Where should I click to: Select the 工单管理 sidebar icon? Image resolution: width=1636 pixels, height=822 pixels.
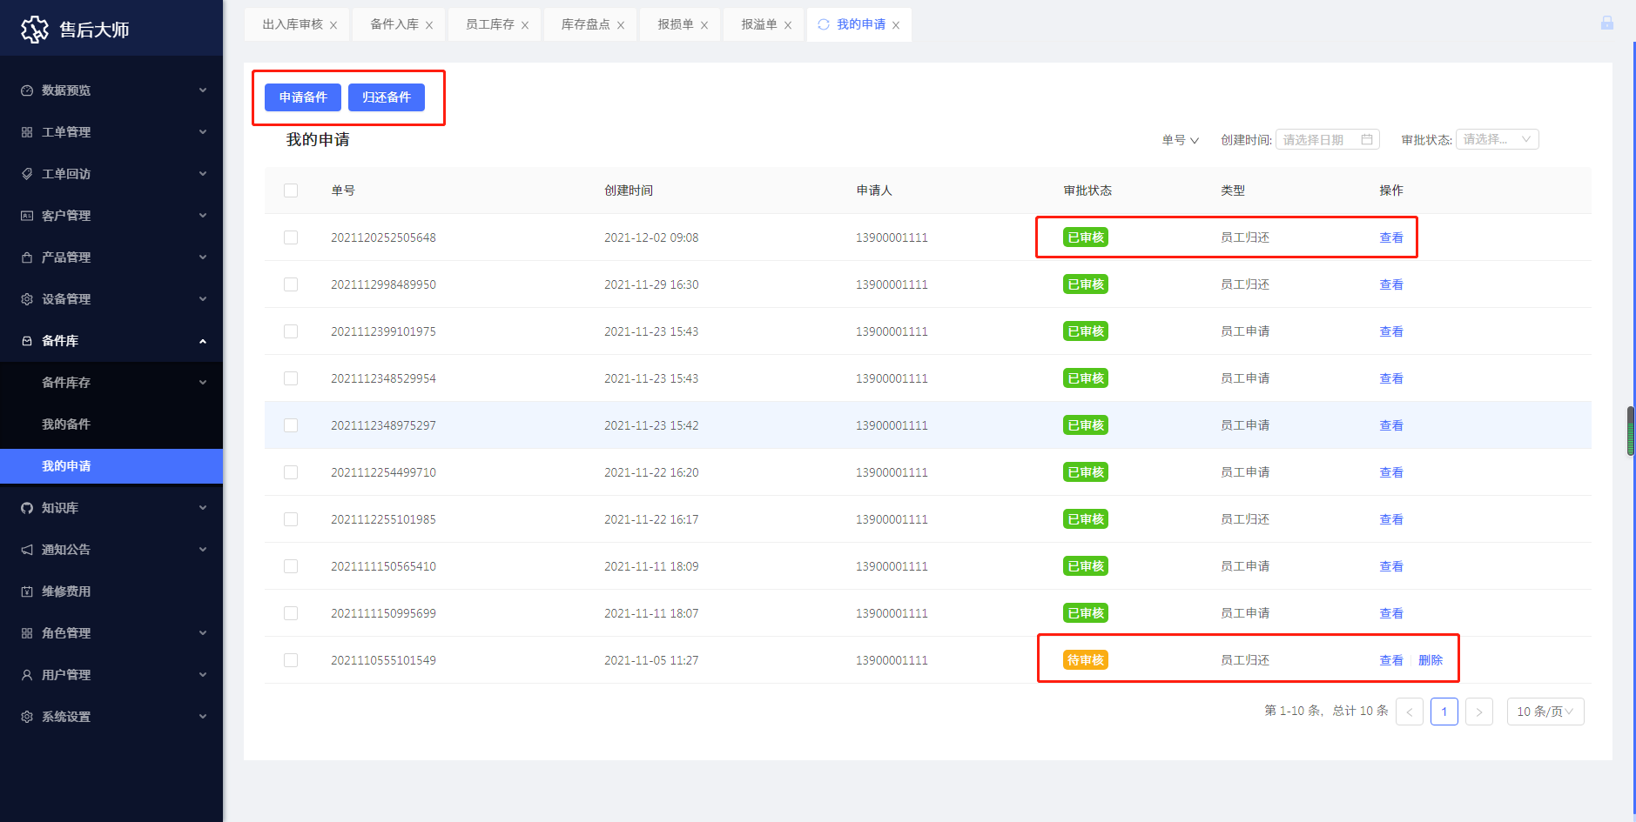pos(25,131)
